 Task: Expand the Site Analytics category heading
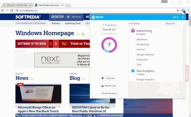coord(145,71)
